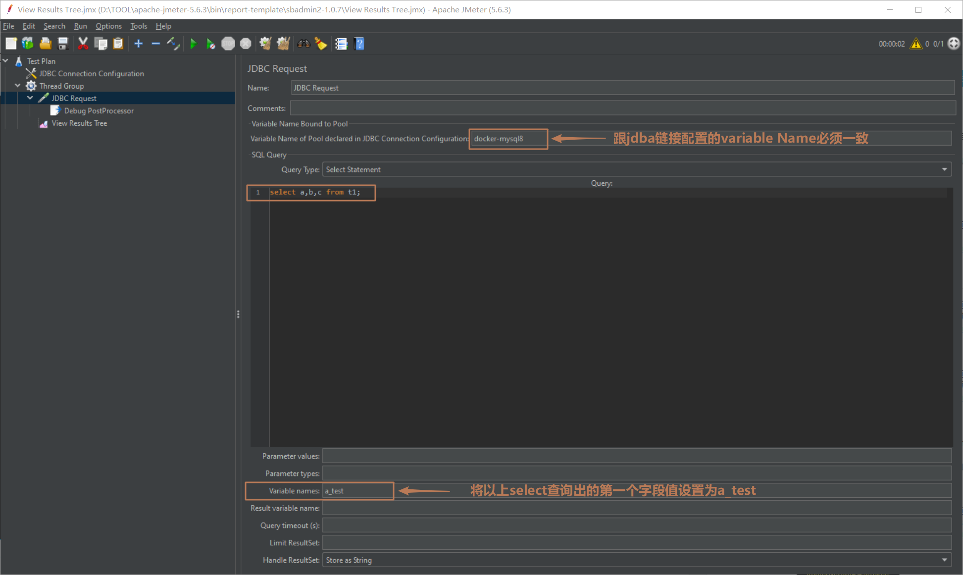Viewport: 963px width, 575px height.
Task: Expand all nodes with plus icon
Action: point(139,44)
